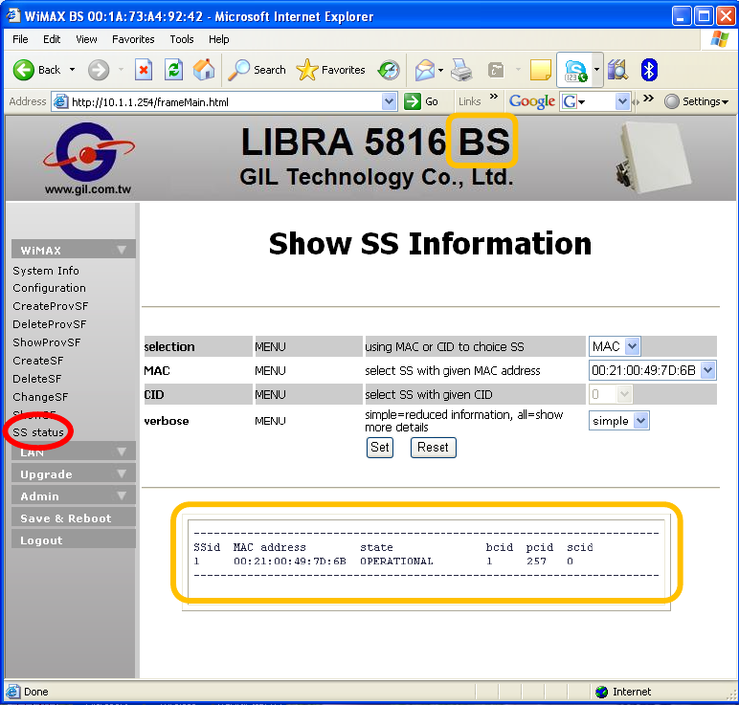Click the Internet zone globe icon

coord(601,692)
